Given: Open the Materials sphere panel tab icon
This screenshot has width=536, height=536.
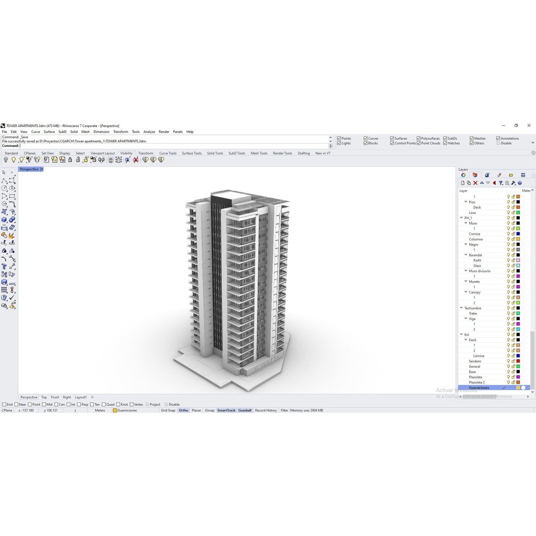Looking at the screenshot, I should tap(487, 175).
